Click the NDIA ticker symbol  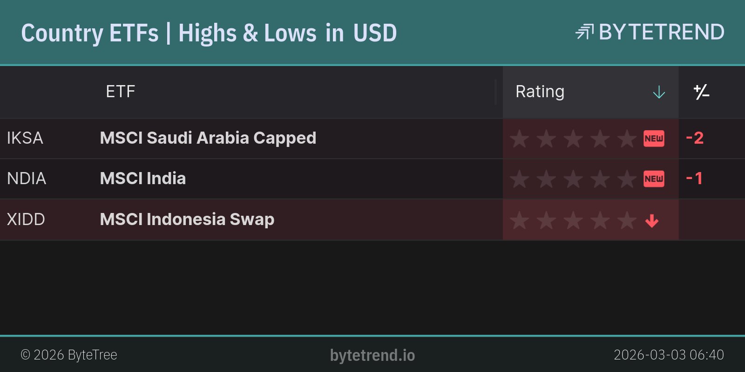tap(26, 179)
